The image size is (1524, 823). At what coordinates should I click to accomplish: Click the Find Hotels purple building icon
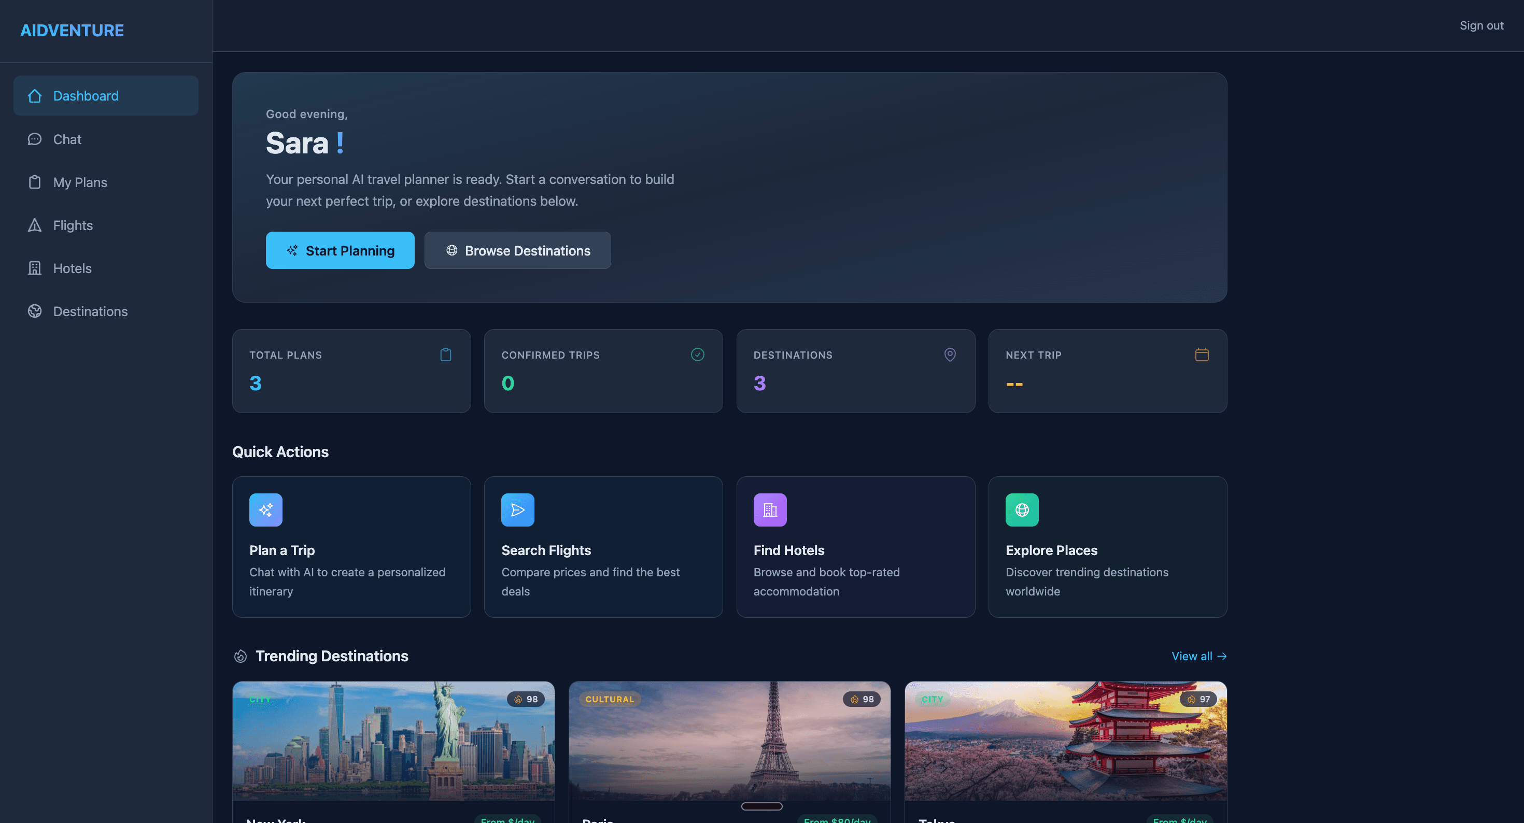point(770,510)
